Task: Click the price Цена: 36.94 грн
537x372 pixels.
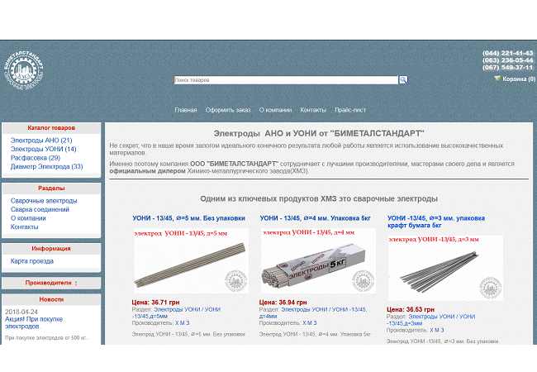Action: tap(283, 303)
